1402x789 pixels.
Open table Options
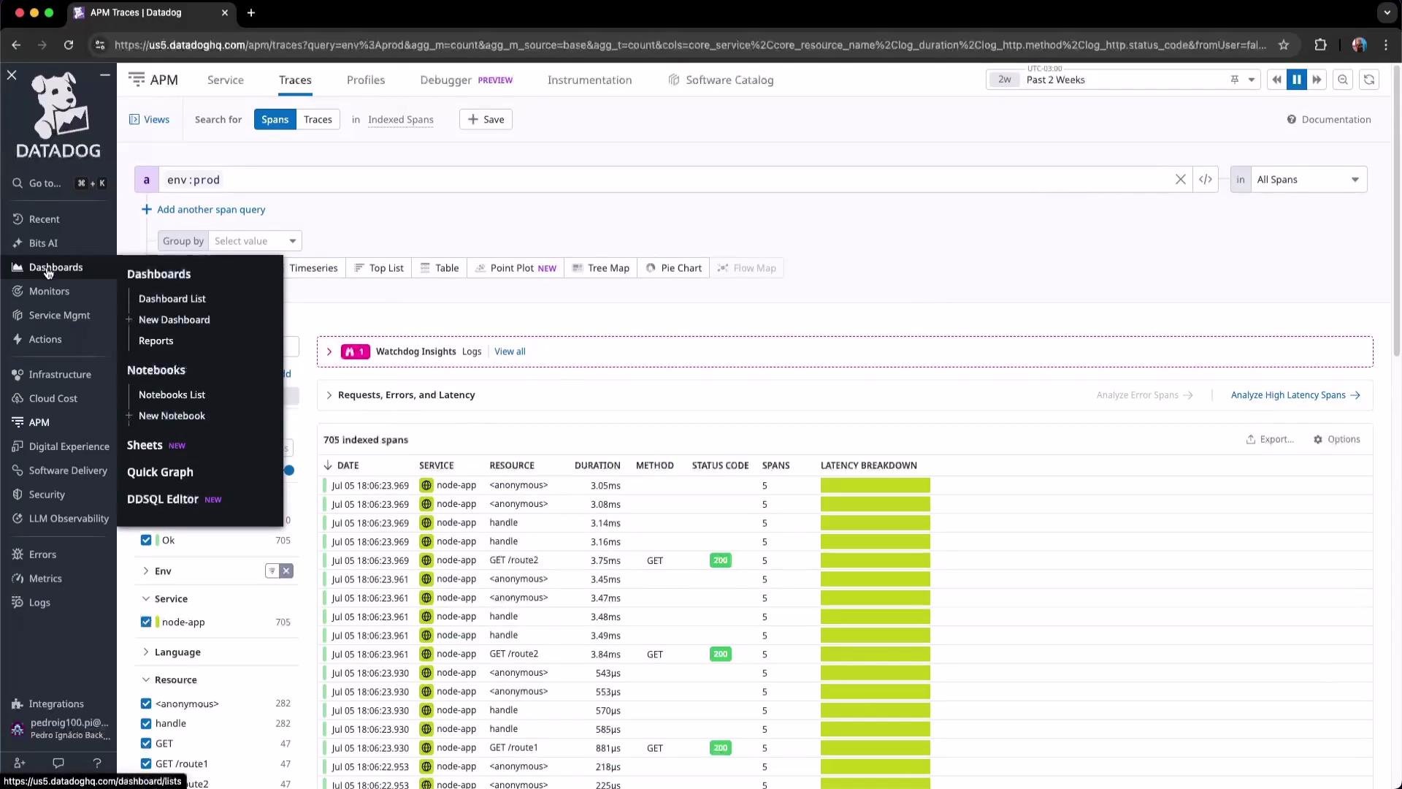click(1337, 440)
